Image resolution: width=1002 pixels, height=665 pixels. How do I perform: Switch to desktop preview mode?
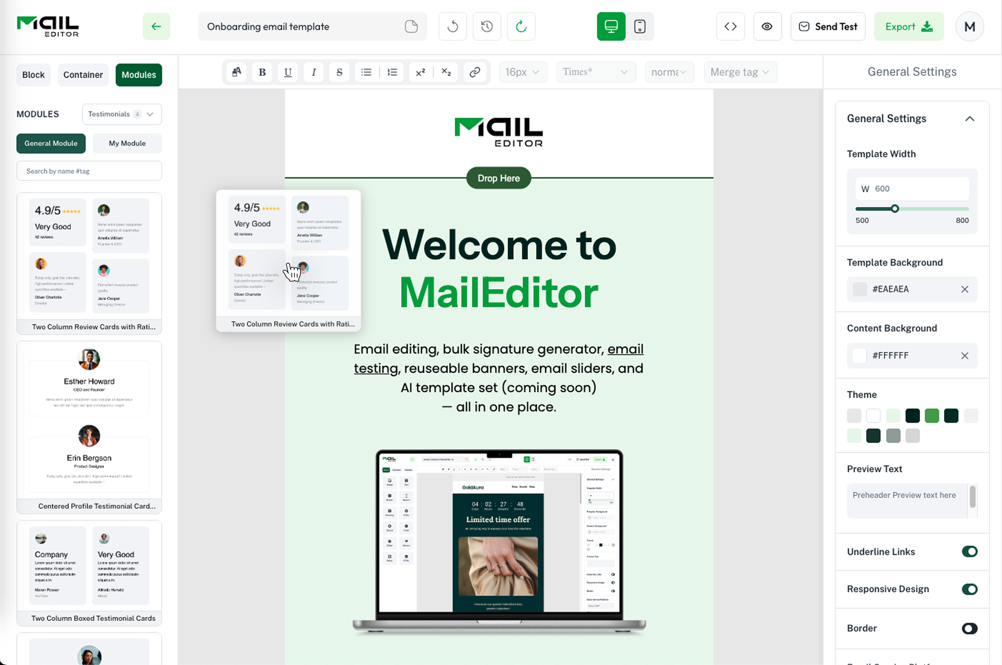click(x=611, y=26)
